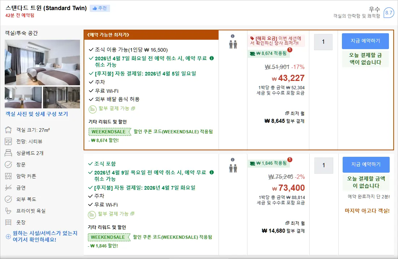This screenshot has height=259, width=398.
Task: Click the grey info icon above the occupancy figures in the ₩73,400 offer
Action: pos(233,160)
